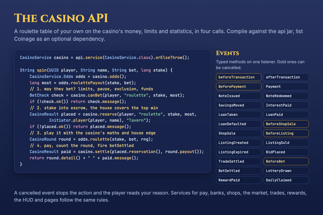Screen dimensions: 323x215
Task: Click the "CasinoRound round = odds.roulette" code line
Action: click(x=91, y=139)
